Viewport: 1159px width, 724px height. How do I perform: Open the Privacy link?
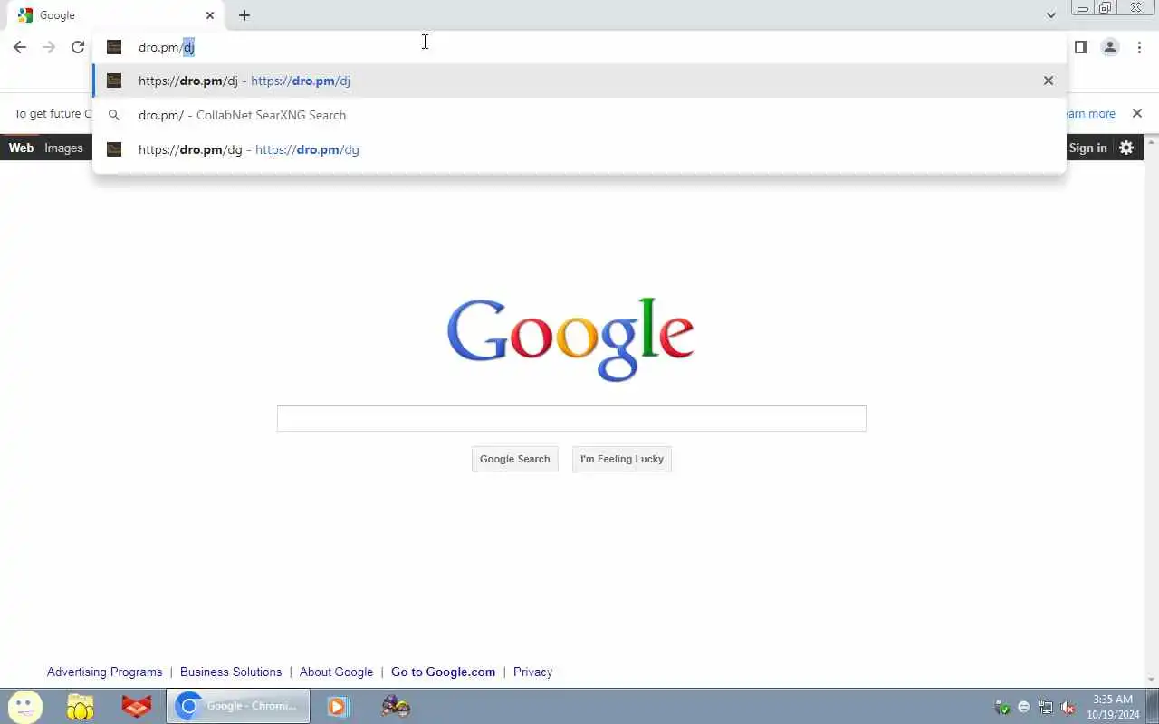click(532, 672)
